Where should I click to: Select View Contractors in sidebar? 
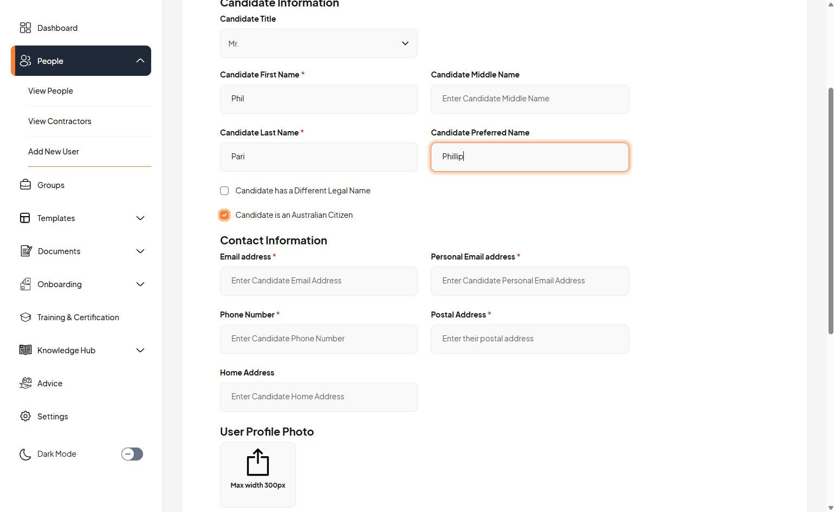(60, 121)
